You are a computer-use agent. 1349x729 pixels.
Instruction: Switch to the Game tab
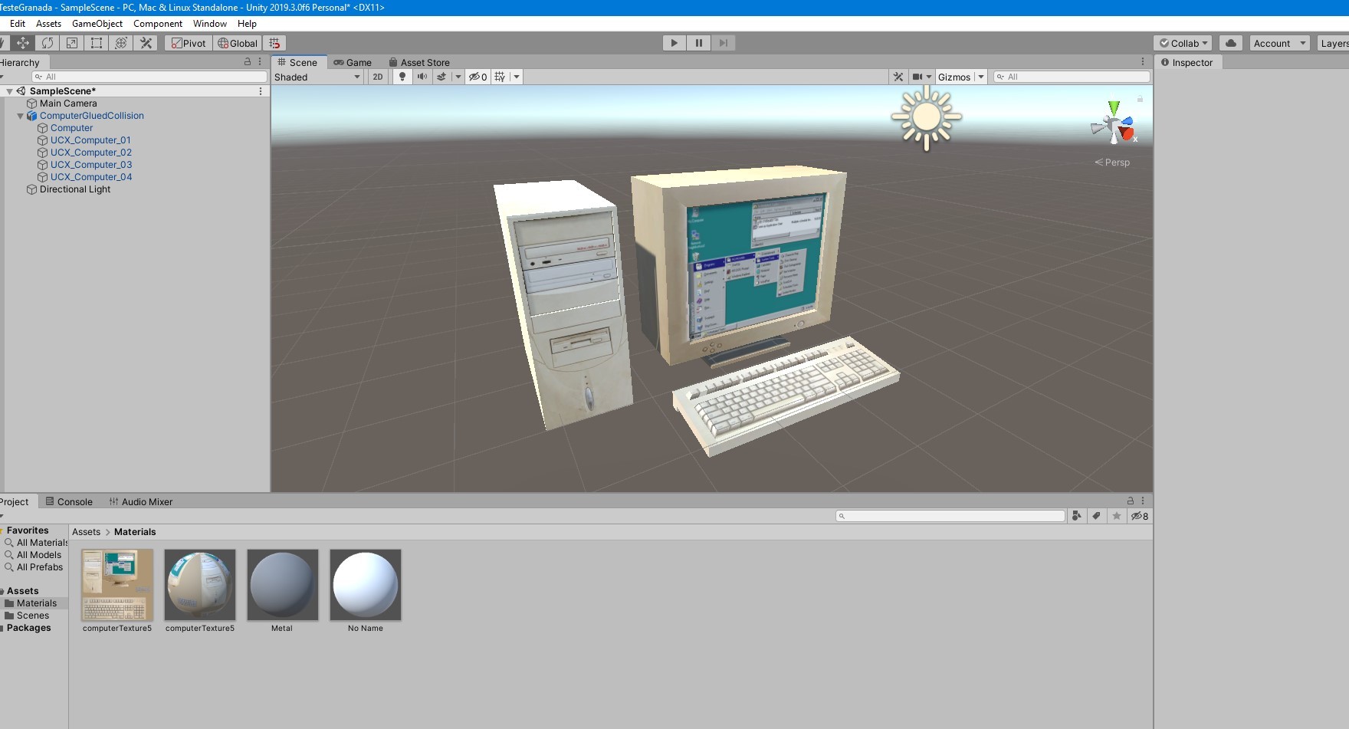point(354,62)
